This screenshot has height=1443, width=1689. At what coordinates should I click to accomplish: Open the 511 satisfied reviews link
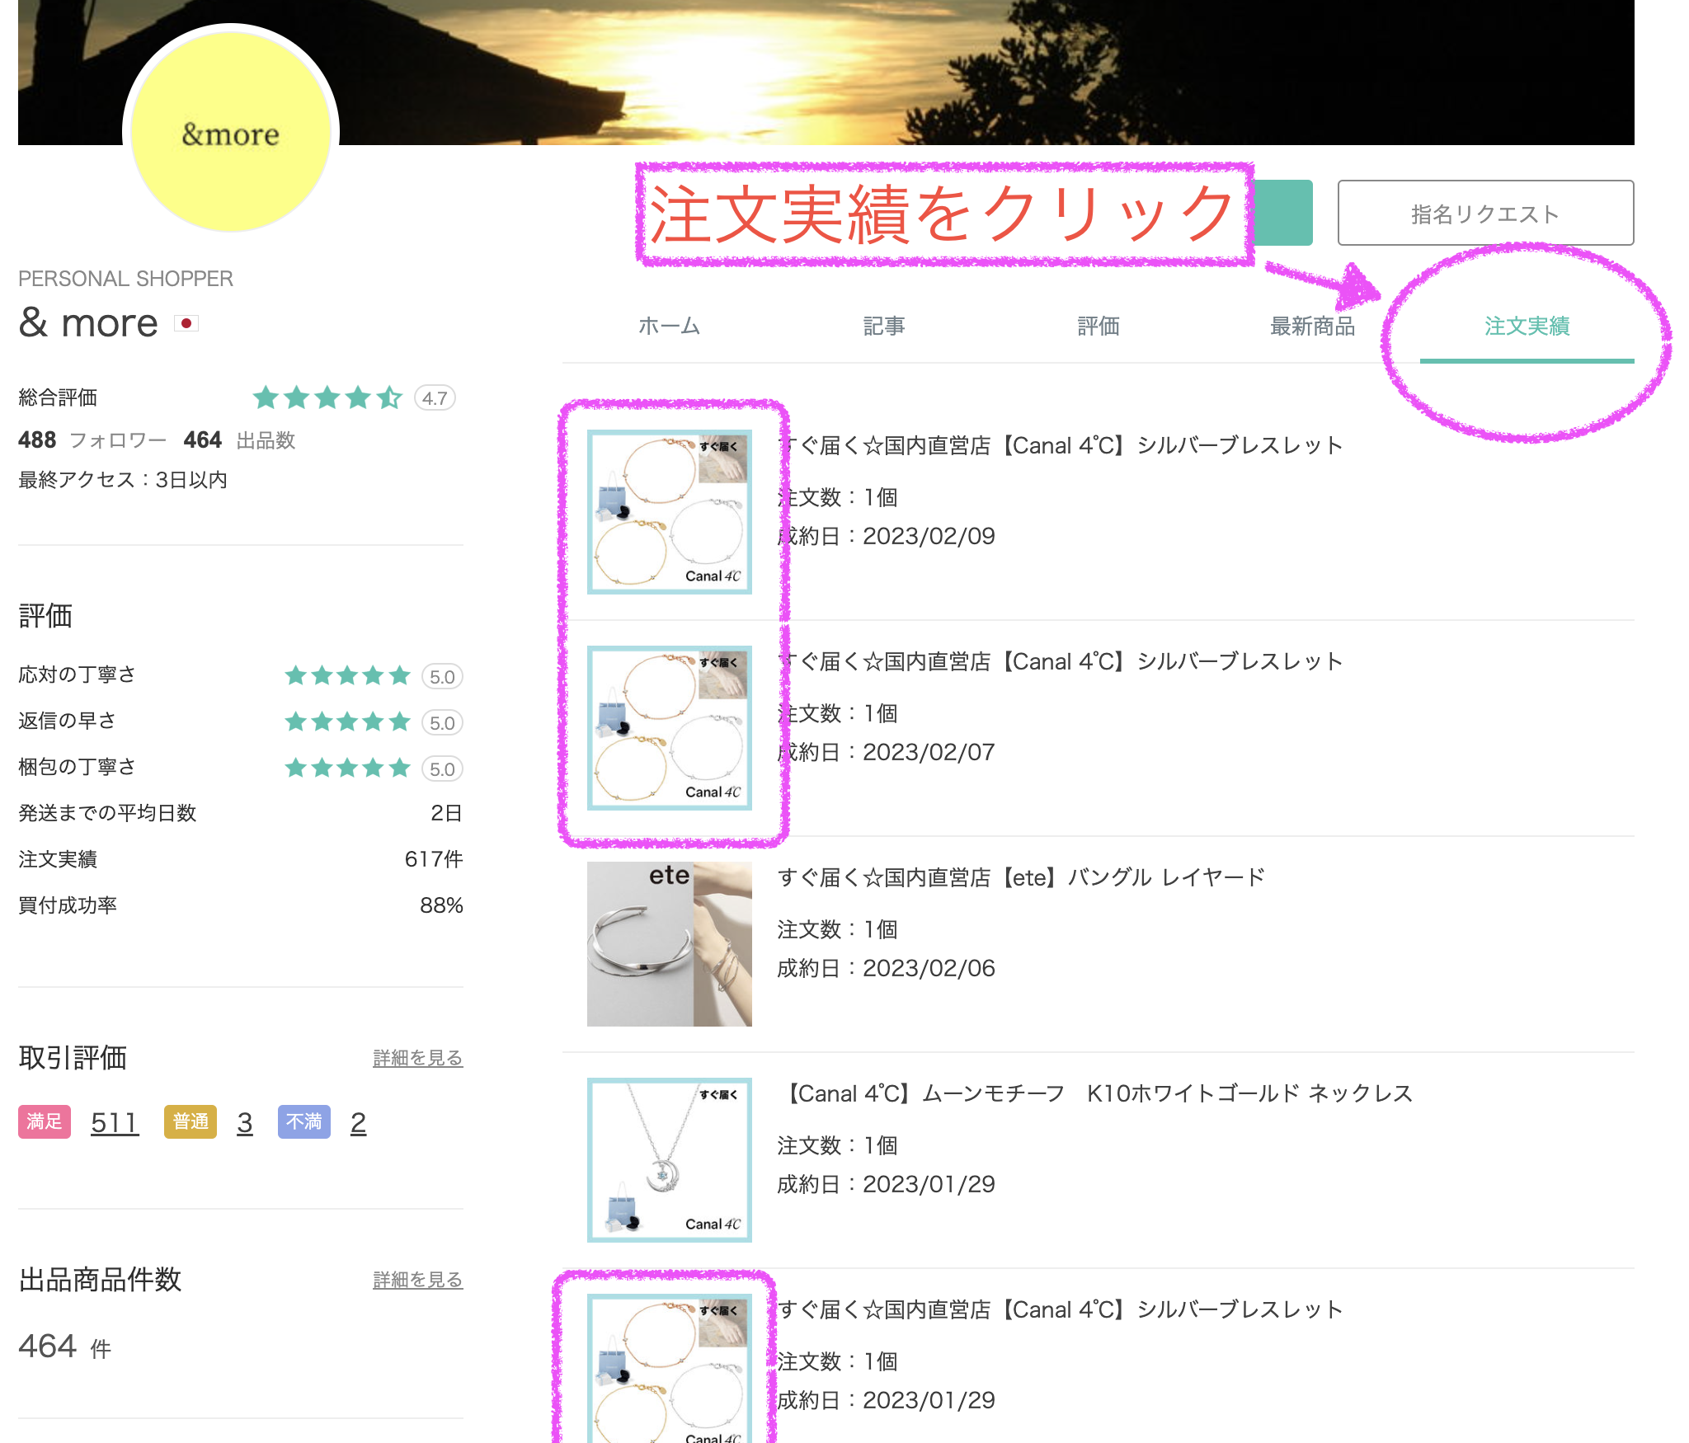115,1122
